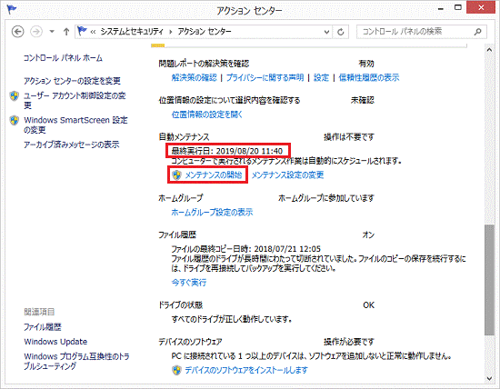Image resolution: width=500 pixels, height=389 pixels.
Task: Click デバイスのソフトウェアをインストールします link
Action: [246, 370]
